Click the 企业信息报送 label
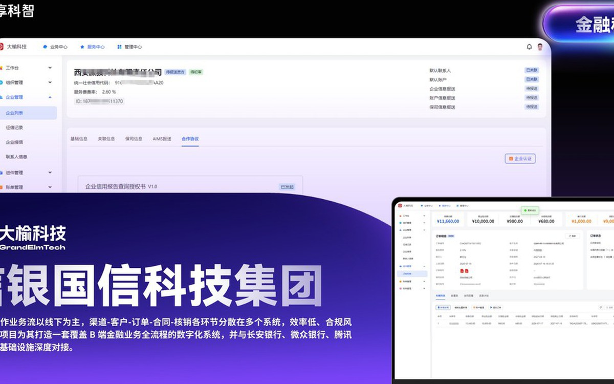 (x=442, y=89)
